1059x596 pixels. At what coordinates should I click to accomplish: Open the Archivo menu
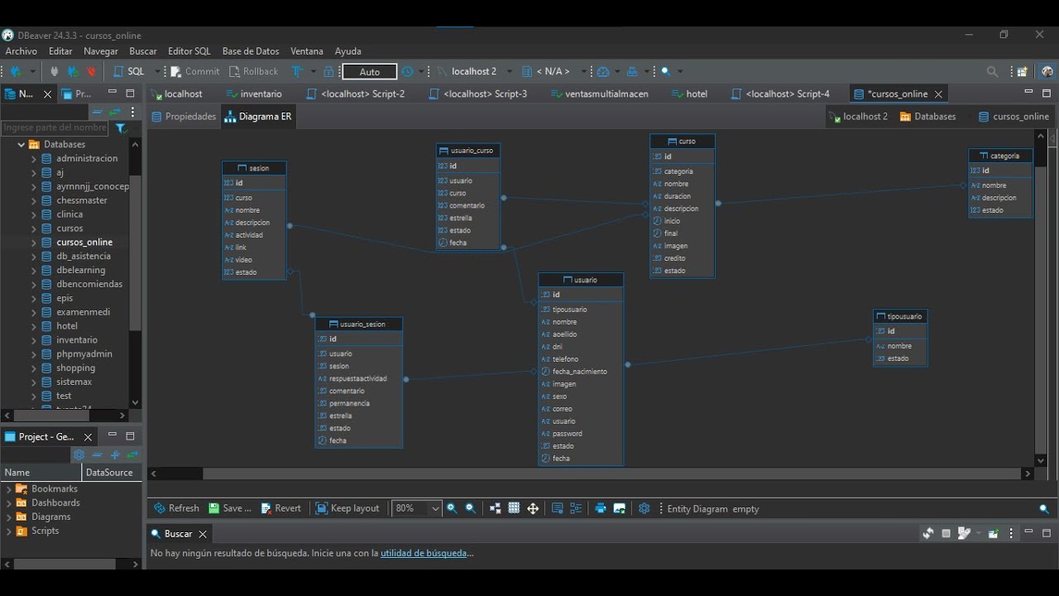(22, 51)
